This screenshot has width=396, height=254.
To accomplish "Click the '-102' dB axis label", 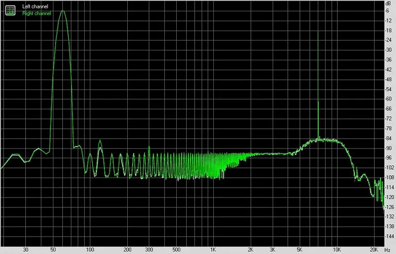I will coord(390,167).
